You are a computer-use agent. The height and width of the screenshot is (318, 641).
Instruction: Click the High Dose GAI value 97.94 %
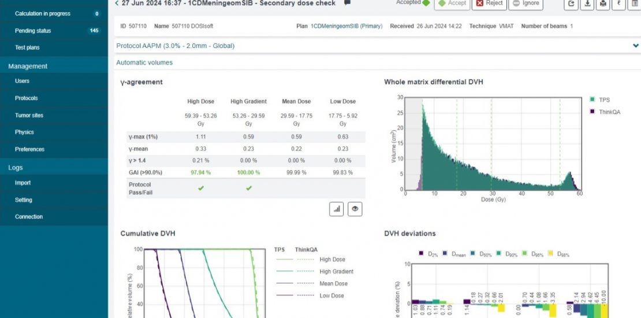click(201, 173)
